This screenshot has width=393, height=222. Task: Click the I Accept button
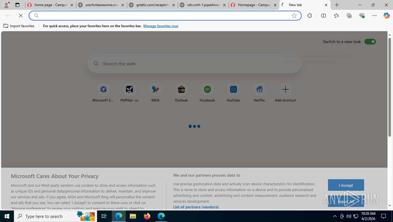click(x=346, y=185)
